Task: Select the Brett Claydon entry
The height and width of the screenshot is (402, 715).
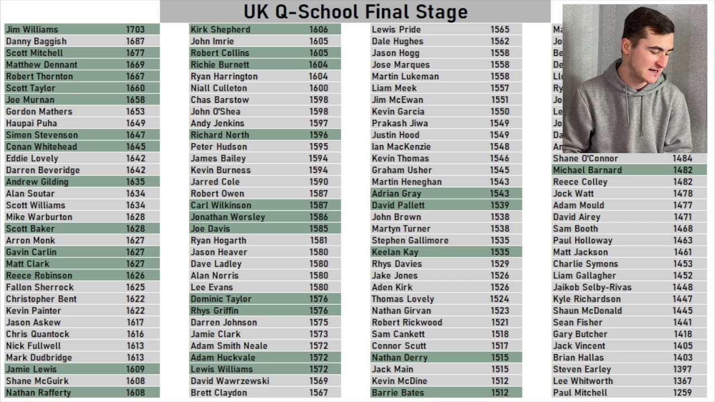Action: click(265, 393)
